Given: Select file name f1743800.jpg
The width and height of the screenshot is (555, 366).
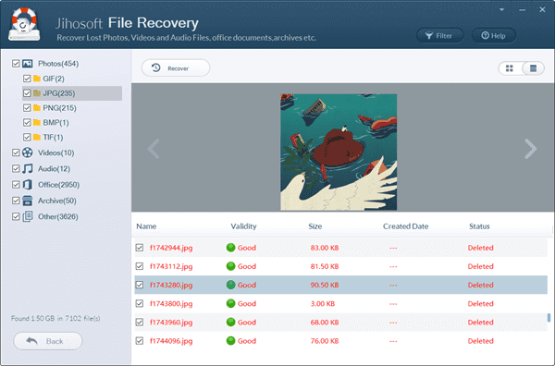Looking at the screenshot, I should (171, 303).
